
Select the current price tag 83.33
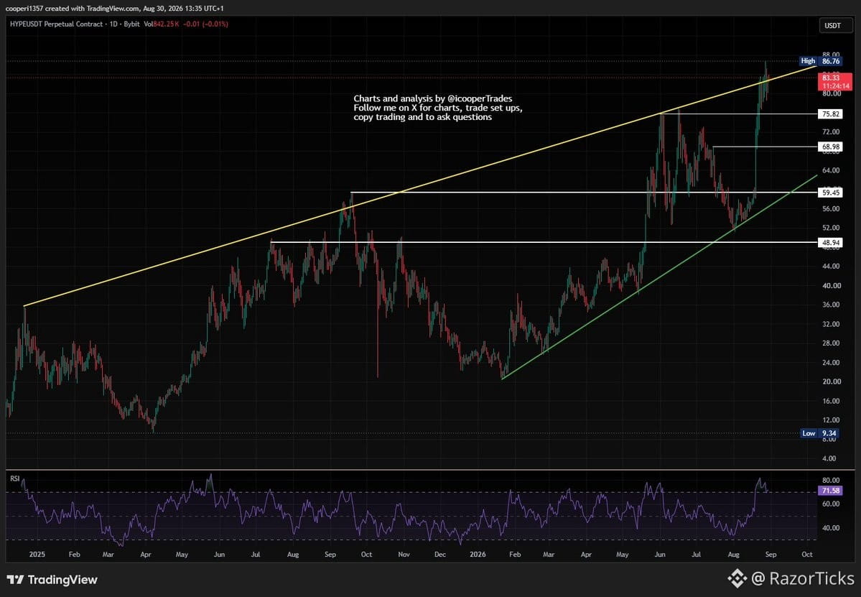click(x=834, y=82)
